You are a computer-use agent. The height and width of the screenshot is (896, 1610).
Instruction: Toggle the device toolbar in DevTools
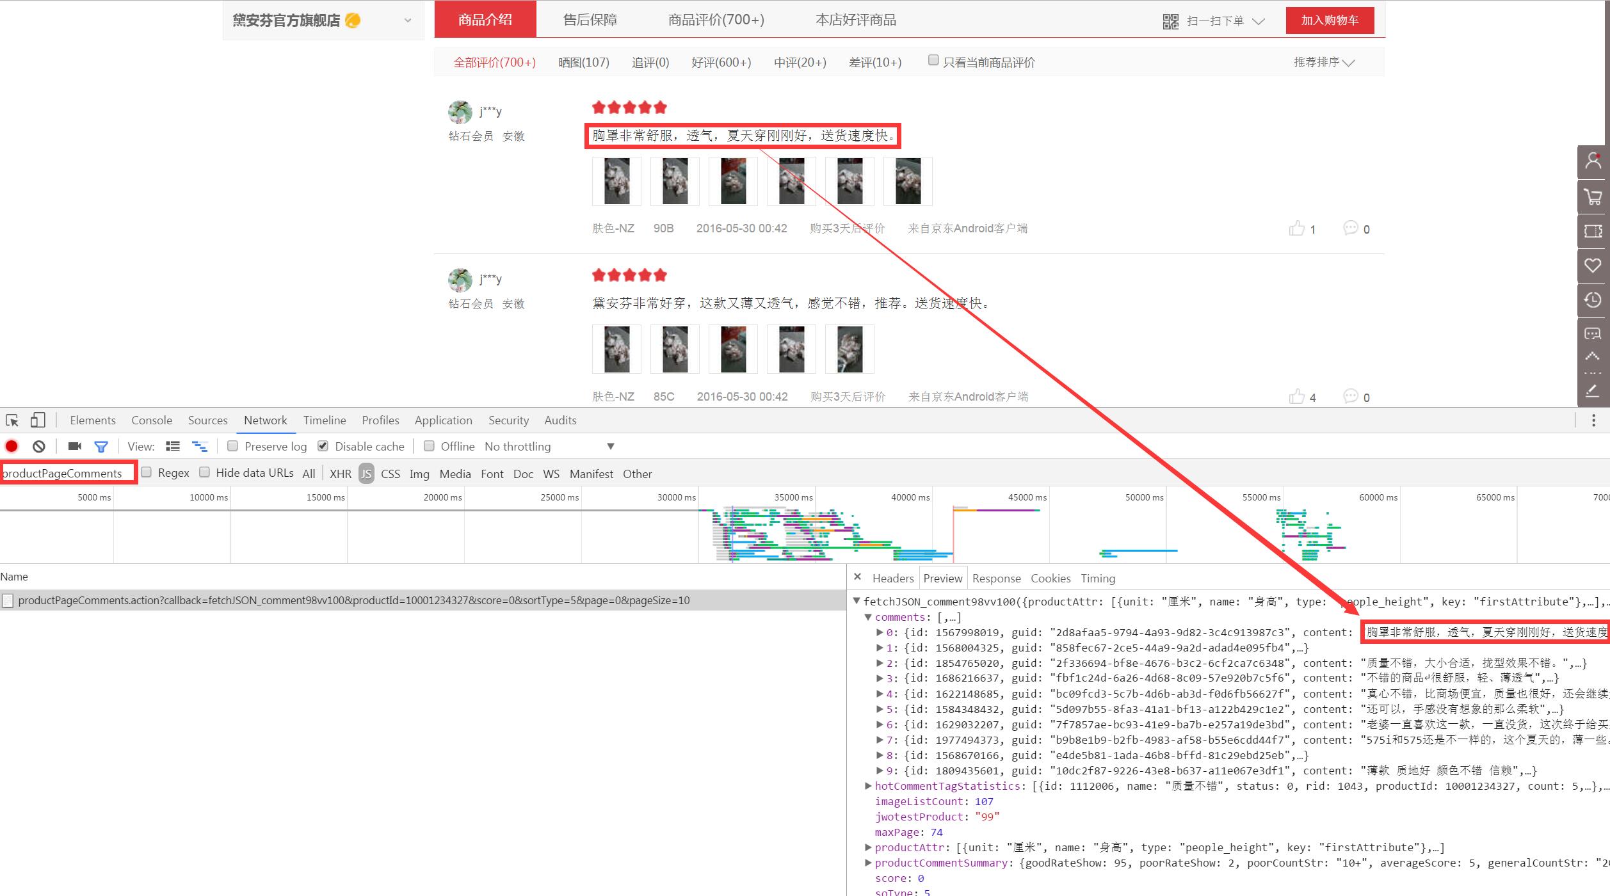[x=38, y=420]
